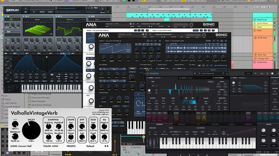The width and height of the screenshot is (279, 156).
Task: Favorite the Cyber Tanpura Pad preset with heart
Action: pyautogui.click(x=199, y=73)
